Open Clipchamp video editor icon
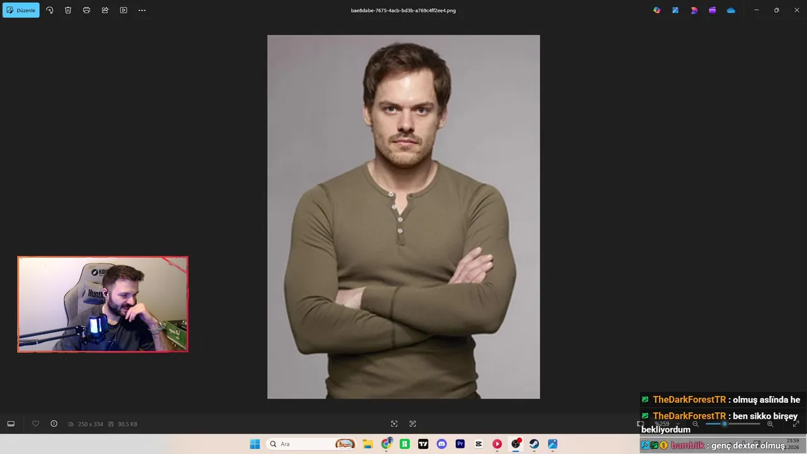The image size is (807, 454). [x=712, y=10]
